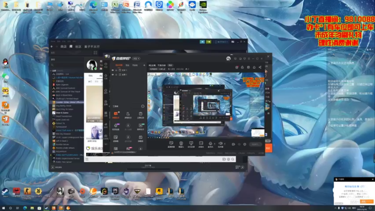Click the Rockstar Games desktop shortcut

click(x=159, y=193)
